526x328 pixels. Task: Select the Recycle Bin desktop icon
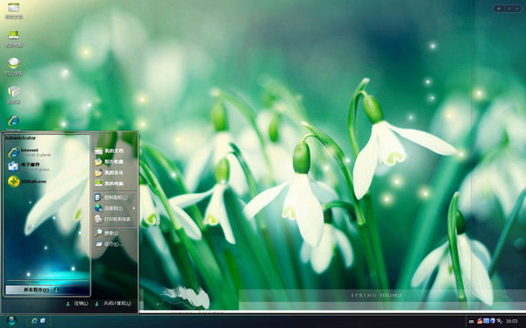coord(13,95)
